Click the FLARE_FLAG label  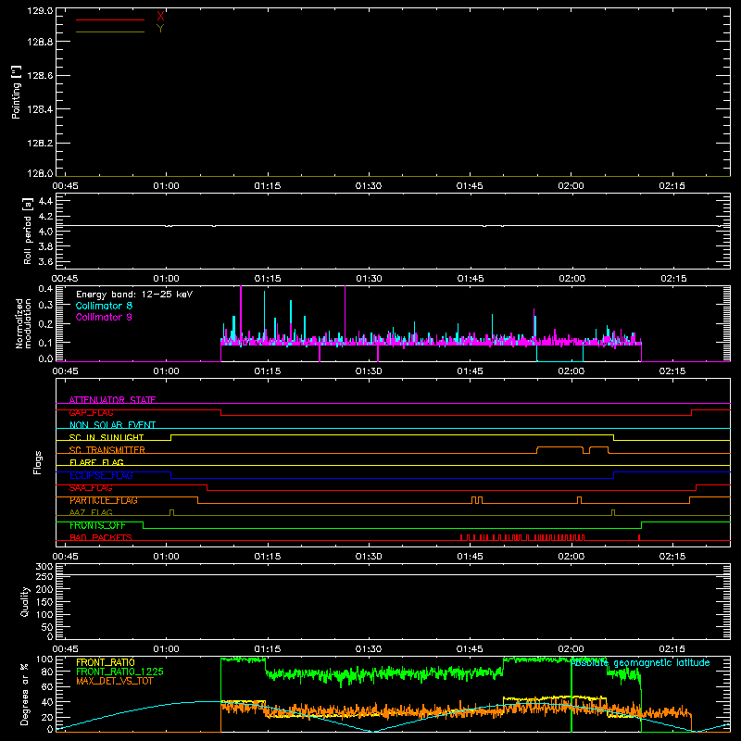point(96,462)
